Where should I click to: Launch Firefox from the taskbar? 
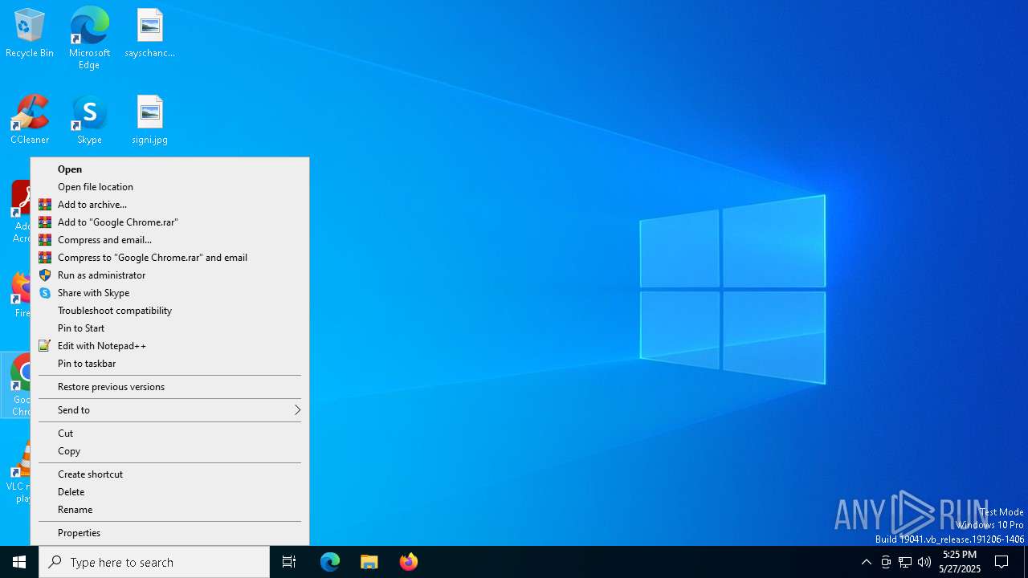tap(409, 562)
